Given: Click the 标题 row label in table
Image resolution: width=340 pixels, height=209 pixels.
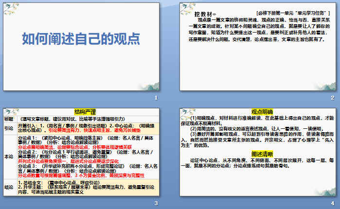Looking at the screenshot, I should pyautogui.click(x=9, y=119).
